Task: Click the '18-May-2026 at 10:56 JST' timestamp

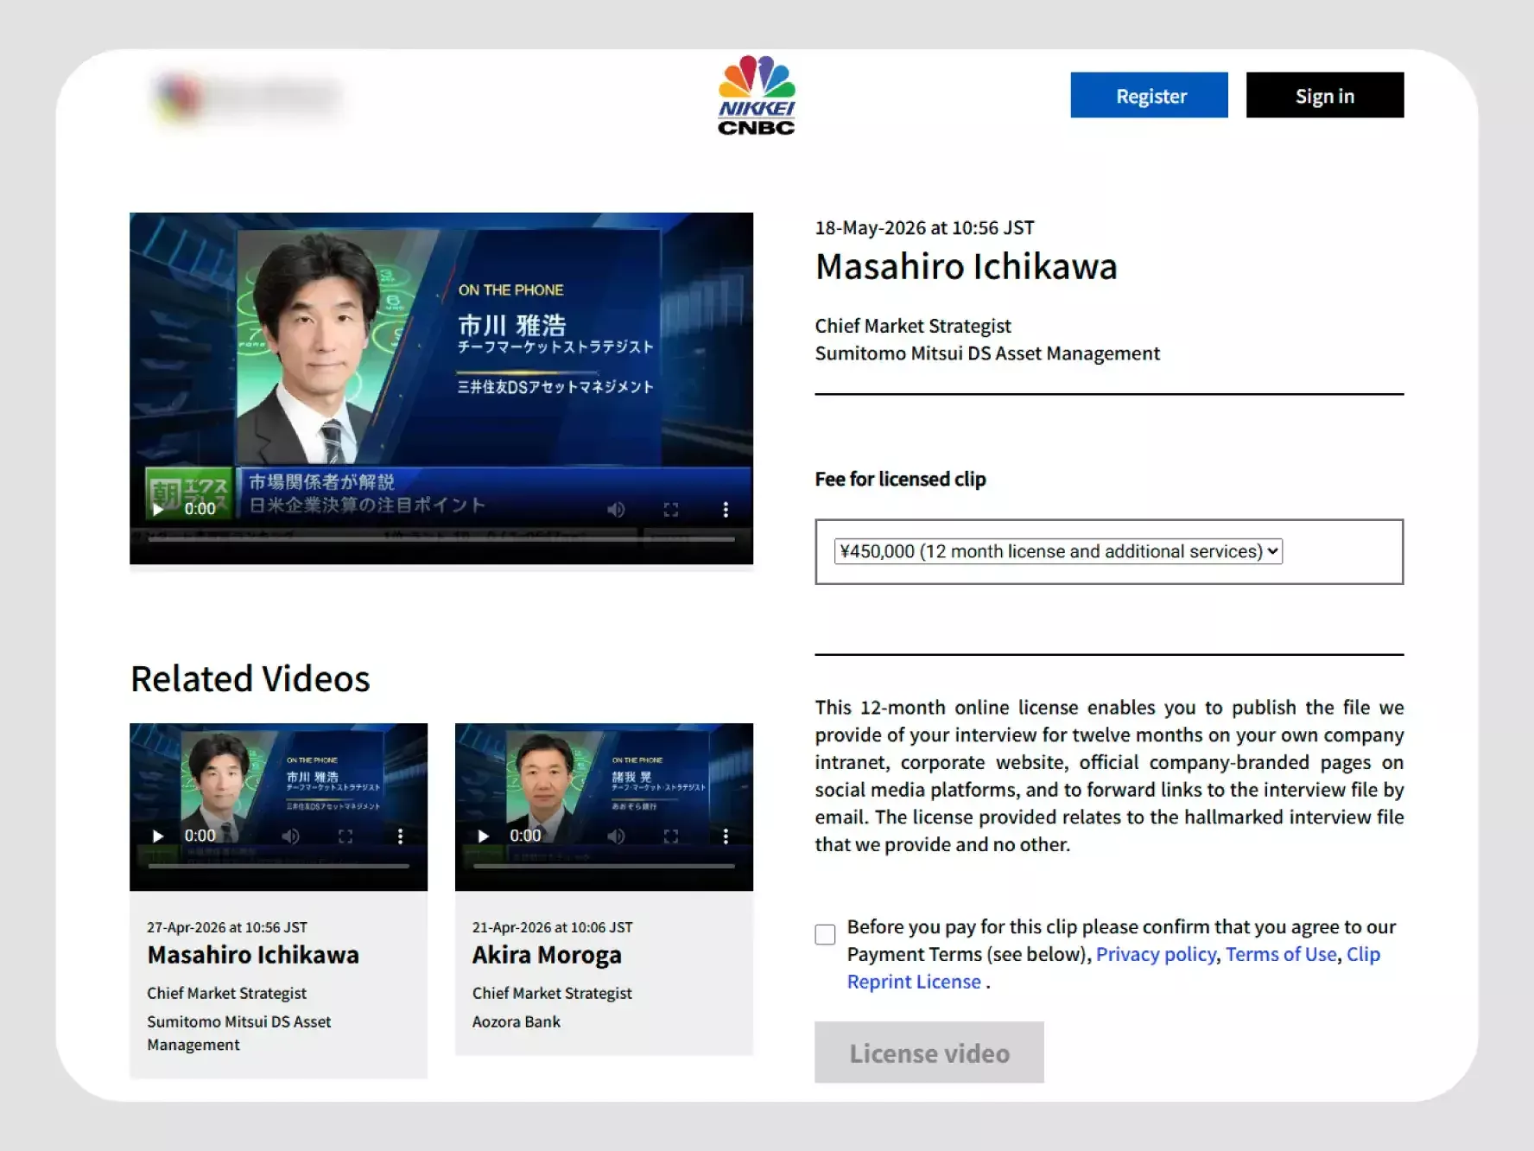Action: (x=925, y=228)
